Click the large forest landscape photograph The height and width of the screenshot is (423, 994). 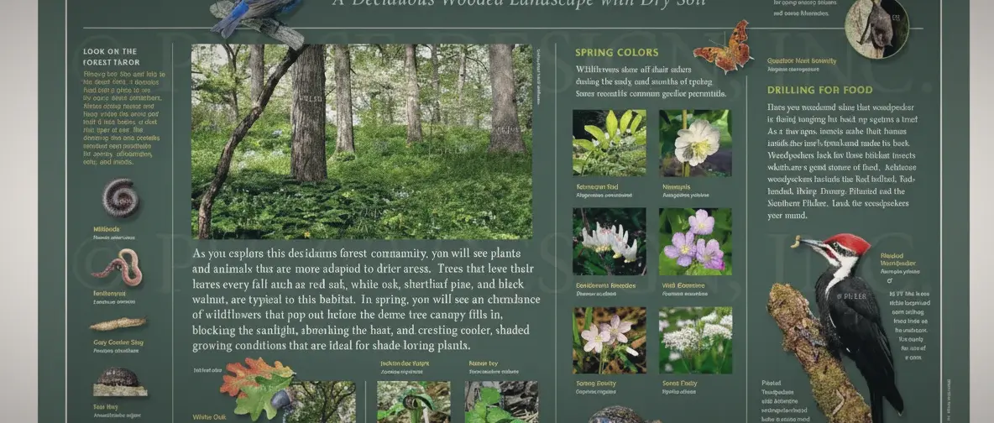(361, 142)
